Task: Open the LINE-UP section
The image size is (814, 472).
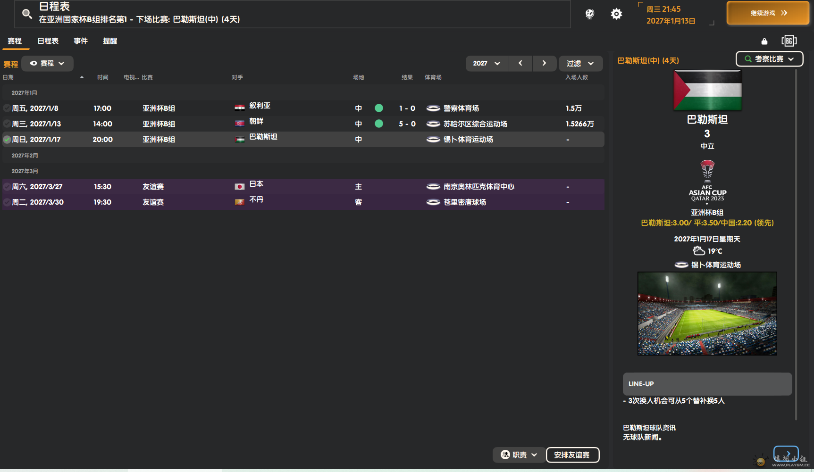Action: click(x=707, y=384)
